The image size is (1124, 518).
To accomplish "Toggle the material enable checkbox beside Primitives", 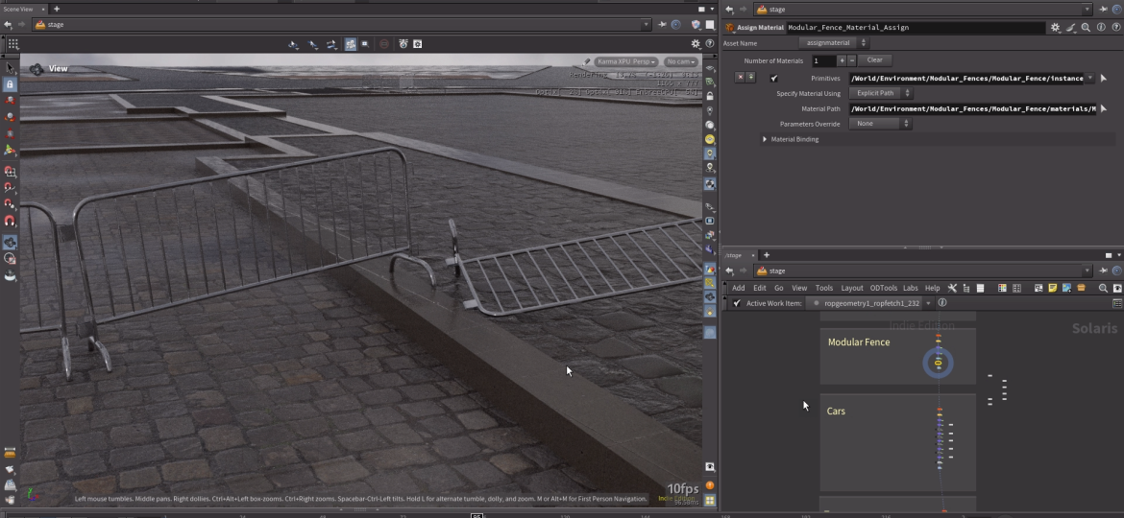I will [x=774, y=79].
